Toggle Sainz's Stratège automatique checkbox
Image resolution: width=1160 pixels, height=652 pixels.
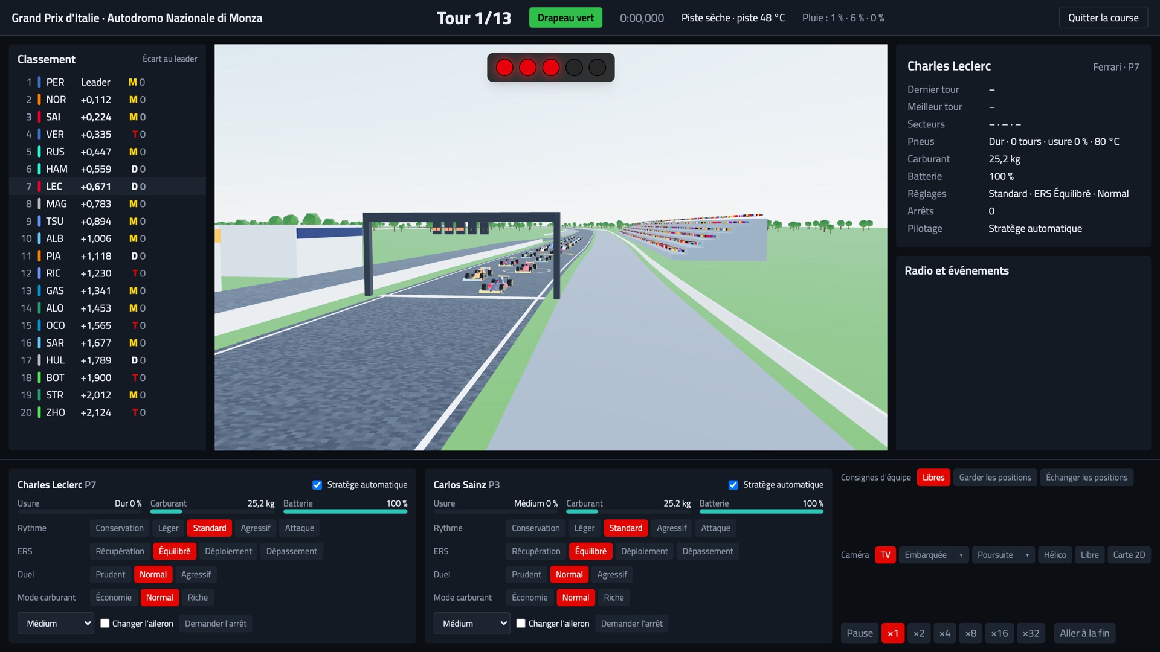733,485
